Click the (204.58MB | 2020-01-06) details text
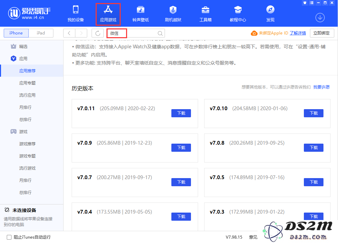The height and width of the screenshot is (243, 338). (260, 108)
